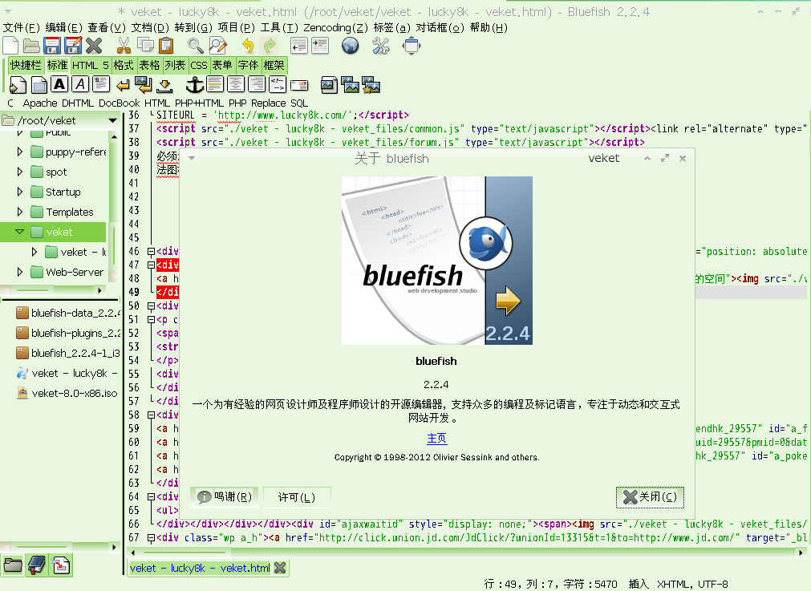Collapse the code fold at line 58
This screenshot has width=811, height=591.
(151, 415)
